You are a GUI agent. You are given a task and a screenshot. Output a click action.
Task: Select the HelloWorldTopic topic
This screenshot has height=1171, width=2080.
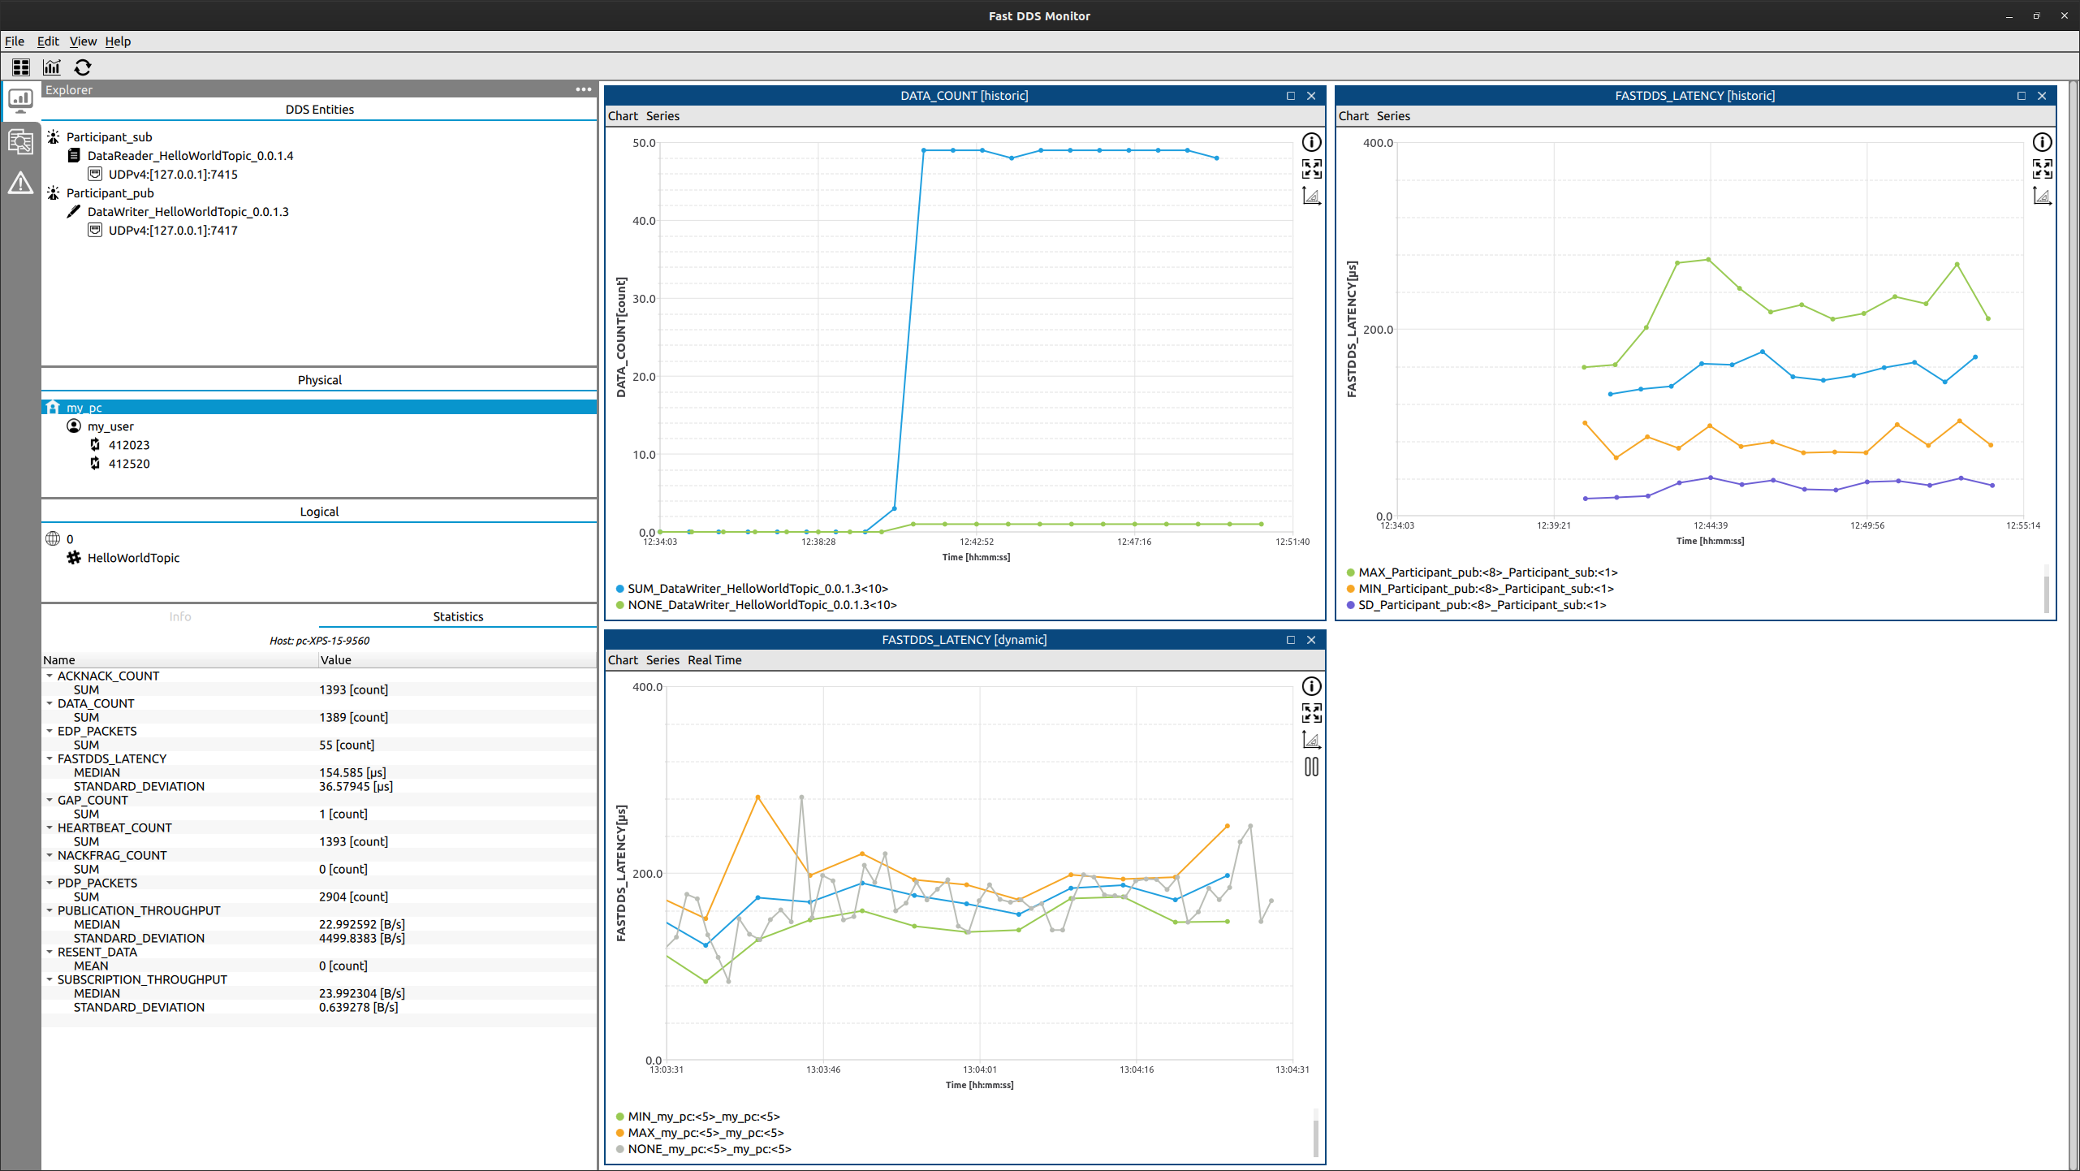point(133,558)
